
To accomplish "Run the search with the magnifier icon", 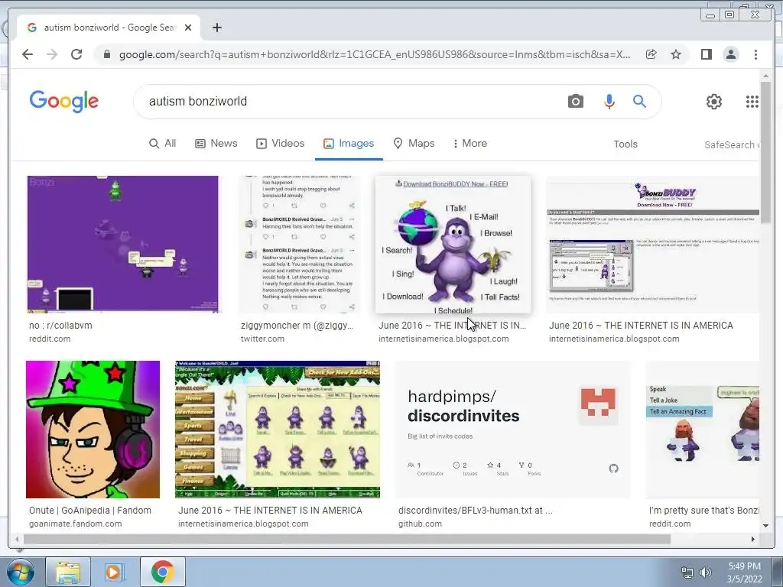I will tap(640, 102).
